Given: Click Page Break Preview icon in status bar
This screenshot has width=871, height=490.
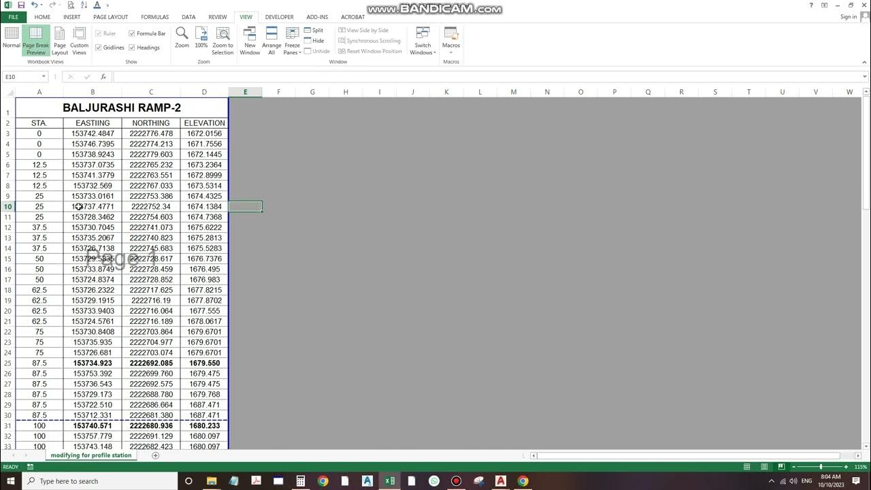Looking at the screenshot, I should point(781,467).
